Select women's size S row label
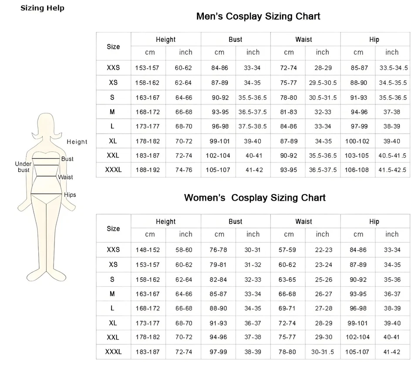The height and width of the screenshot is (370, 418). point(112,279)
